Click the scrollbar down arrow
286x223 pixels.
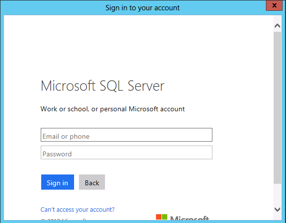278,209
